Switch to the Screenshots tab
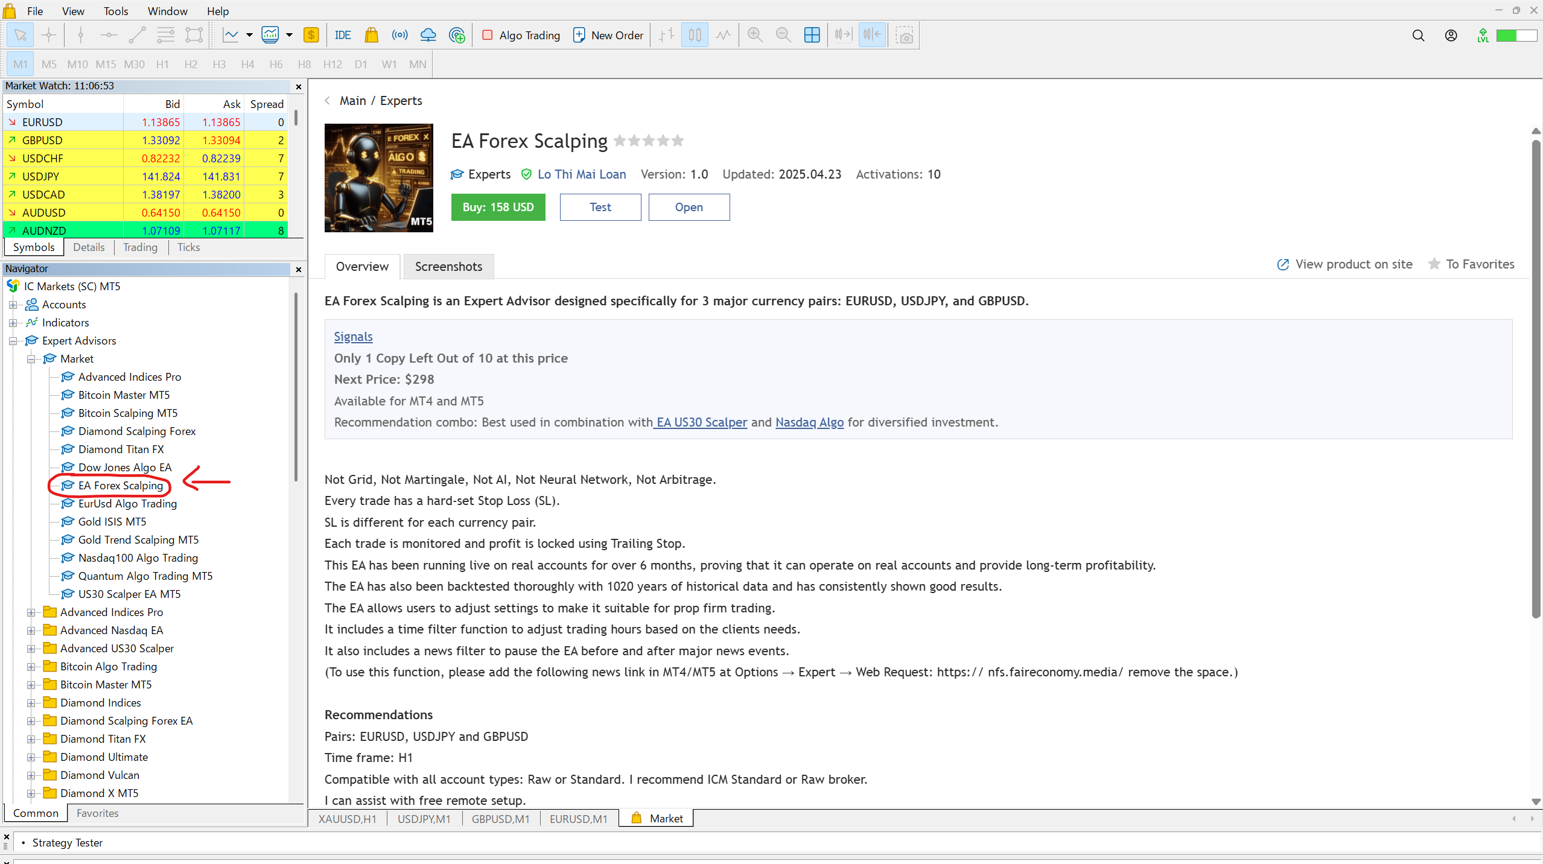 click(x=448, y=267)
